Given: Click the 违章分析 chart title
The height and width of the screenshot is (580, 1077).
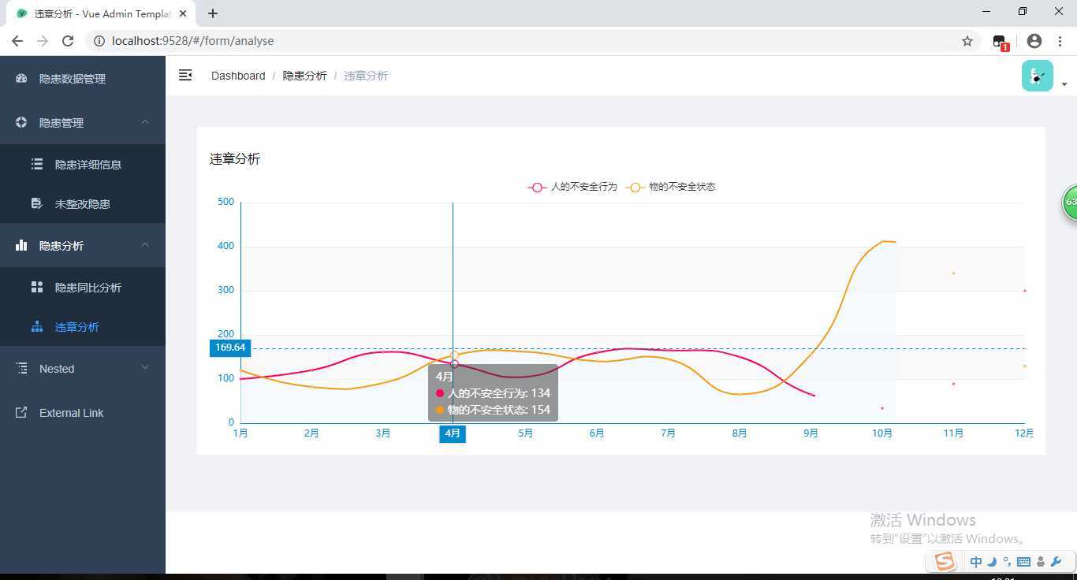Looking at the screenshot, I should [235, 159].
